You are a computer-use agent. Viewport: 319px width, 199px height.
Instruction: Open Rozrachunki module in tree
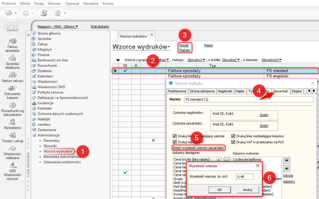(x=47, y=66)
